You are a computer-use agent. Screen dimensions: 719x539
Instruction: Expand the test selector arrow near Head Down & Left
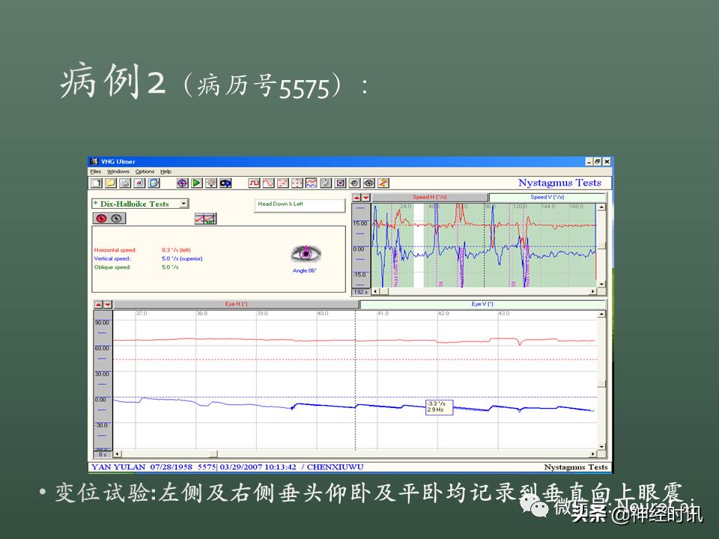pyautogui.click(x=184, y=203)
